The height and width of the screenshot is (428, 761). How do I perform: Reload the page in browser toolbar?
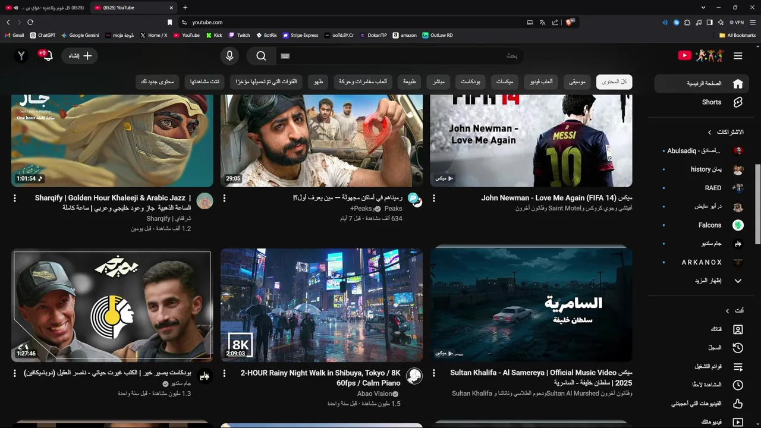click(30, 22)
